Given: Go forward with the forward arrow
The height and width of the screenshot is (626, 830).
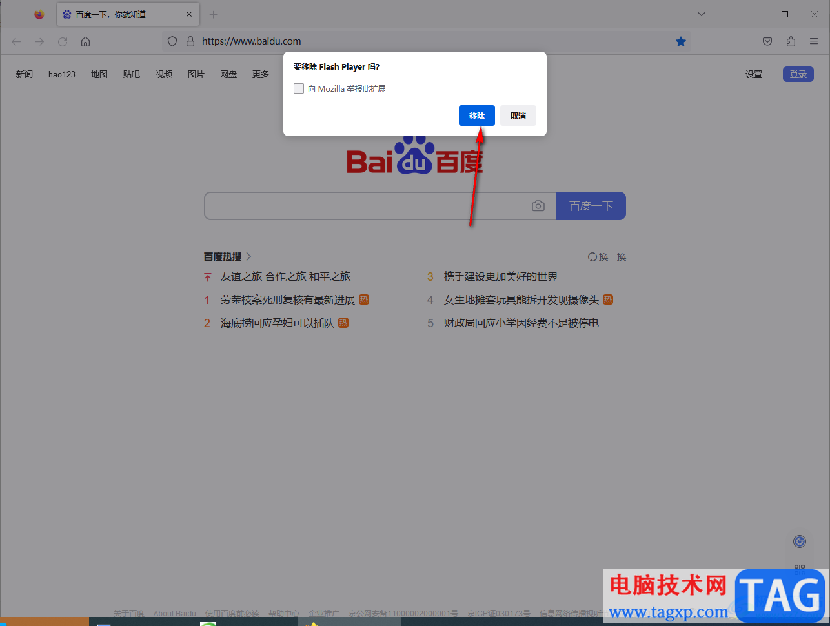Looking at the screenshot, I should pyautogui.click(x=39, y=41).
